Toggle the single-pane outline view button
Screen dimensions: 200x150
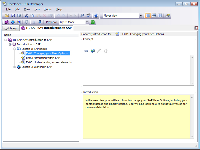(148, 16)
